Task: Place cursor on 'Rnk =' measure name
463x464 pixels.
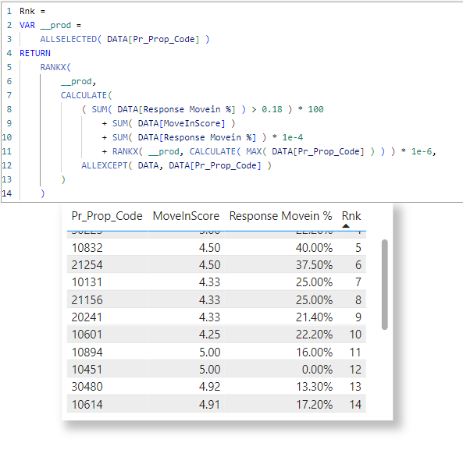Action: pos(32,11)
